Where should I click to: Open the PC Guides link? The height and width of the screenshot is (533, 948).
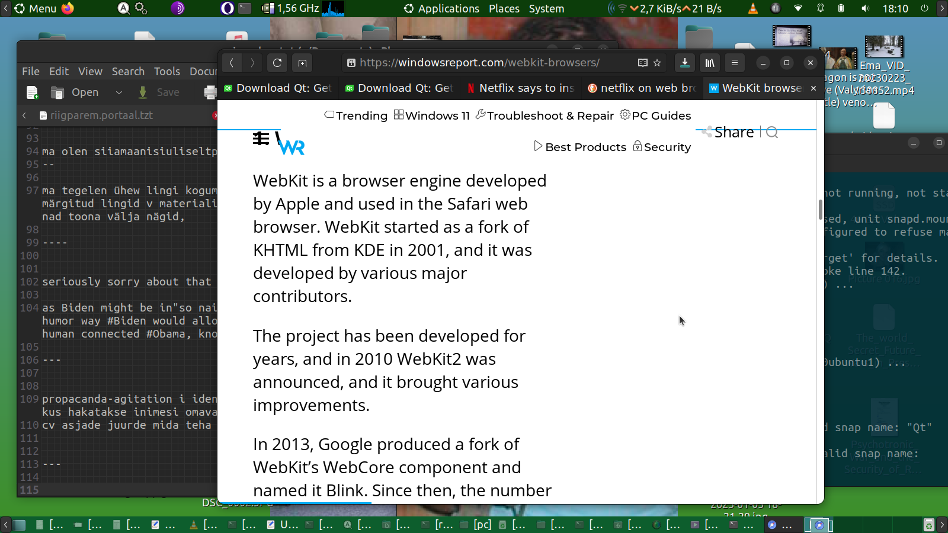(655, 115)
